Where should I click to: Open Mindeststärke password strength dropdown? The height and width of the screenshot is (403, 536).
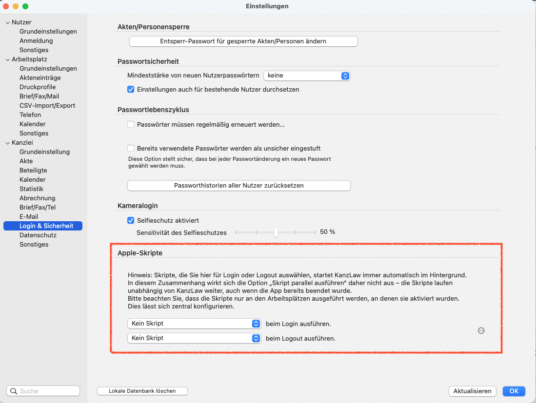tap(307, 76)
